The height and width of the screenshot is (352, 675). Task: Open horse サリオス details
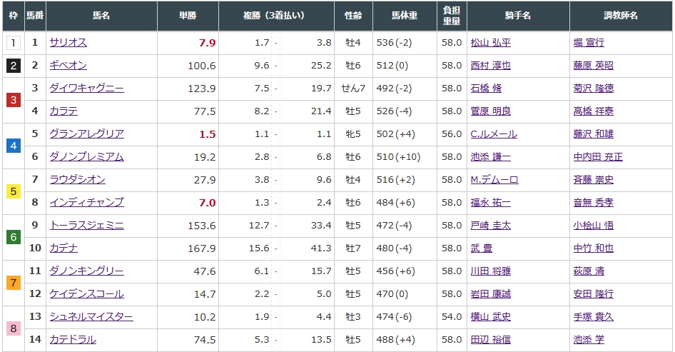[68, 43]
